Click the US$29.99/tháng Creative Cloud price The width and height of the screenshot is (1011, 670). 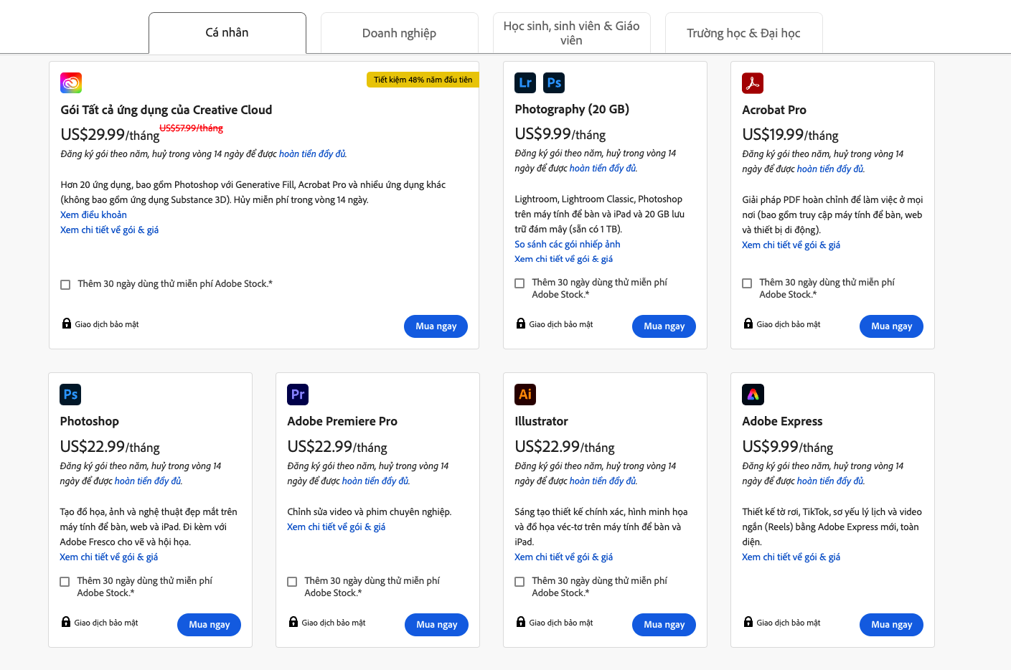point(110,135)
